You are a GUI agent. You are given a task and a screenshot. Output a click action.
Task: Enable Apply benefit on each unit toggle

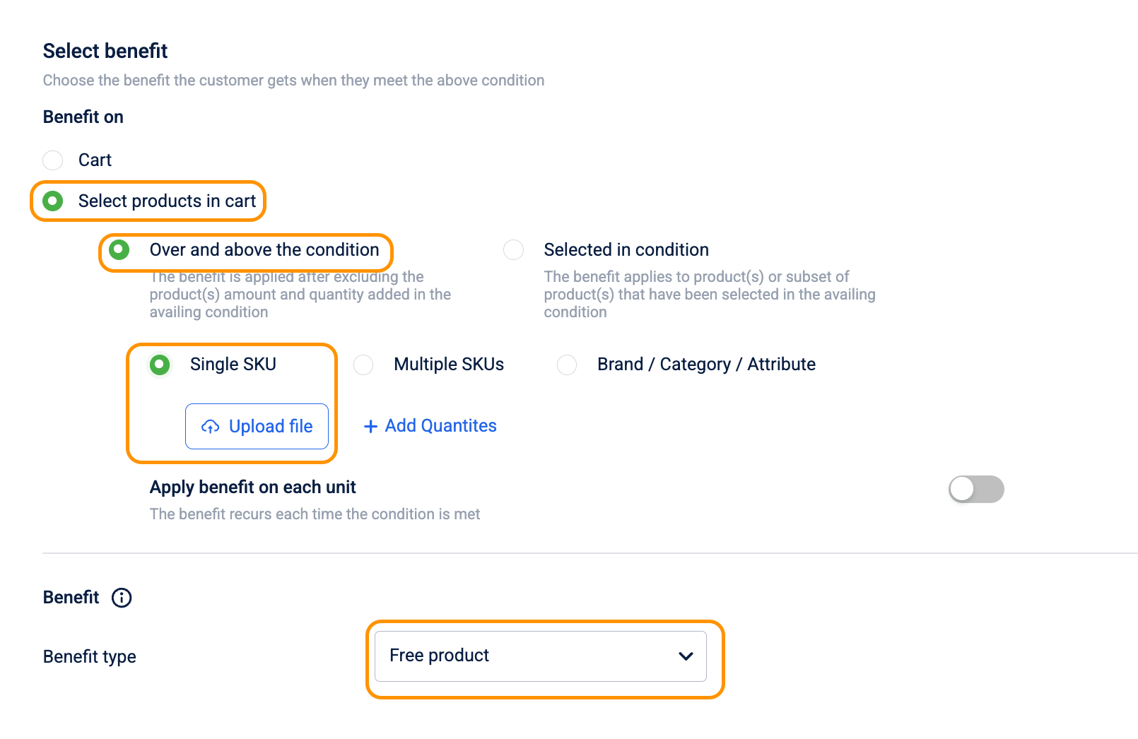coord(975,489)
